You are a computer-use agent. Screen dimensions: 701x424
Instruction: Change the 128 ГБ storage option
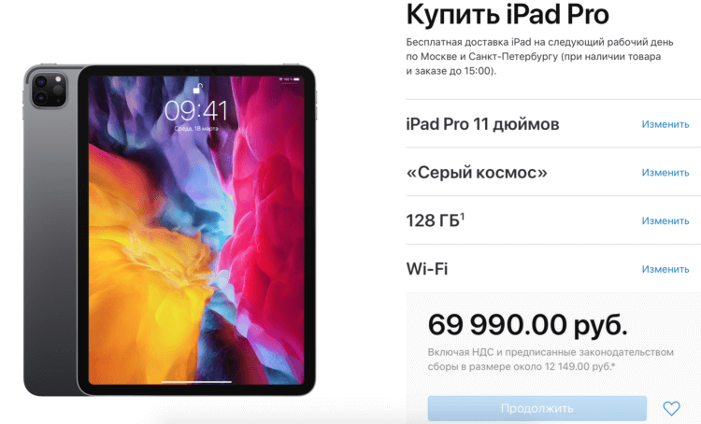pyautogui.click(x=665, y=220)
